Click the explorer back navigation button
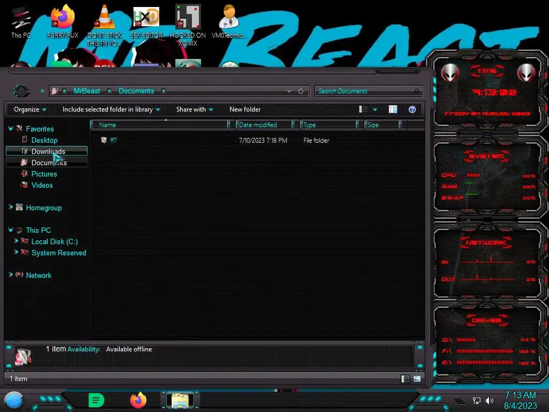 pos(21,91)
